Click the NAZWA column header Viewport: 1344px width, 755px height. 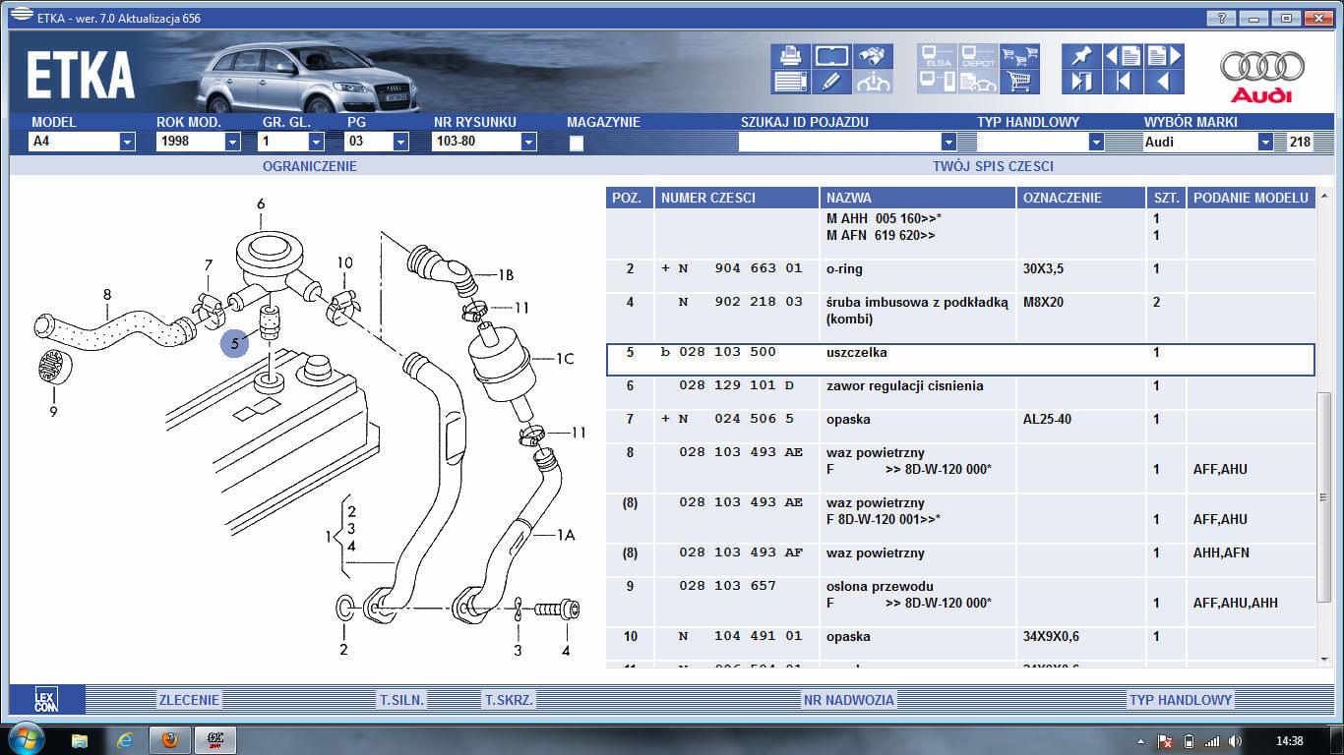click(x=917, y=198)
